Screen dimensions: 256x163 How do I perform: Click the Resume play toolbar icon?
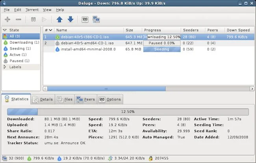pyautogui.click(x=44, y=20)
